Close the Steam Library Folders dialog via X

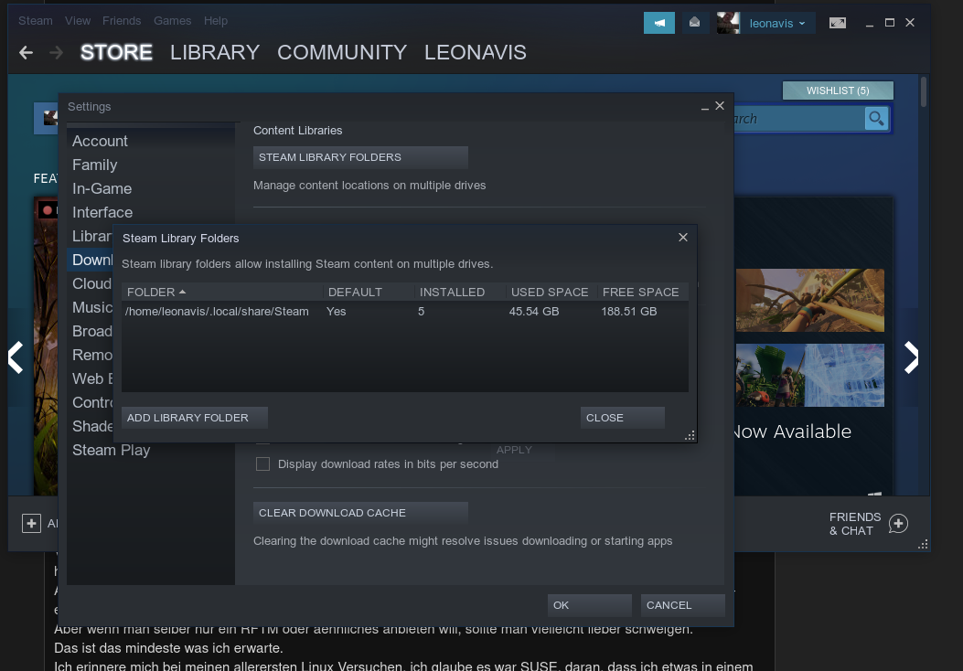click(683, 237)
